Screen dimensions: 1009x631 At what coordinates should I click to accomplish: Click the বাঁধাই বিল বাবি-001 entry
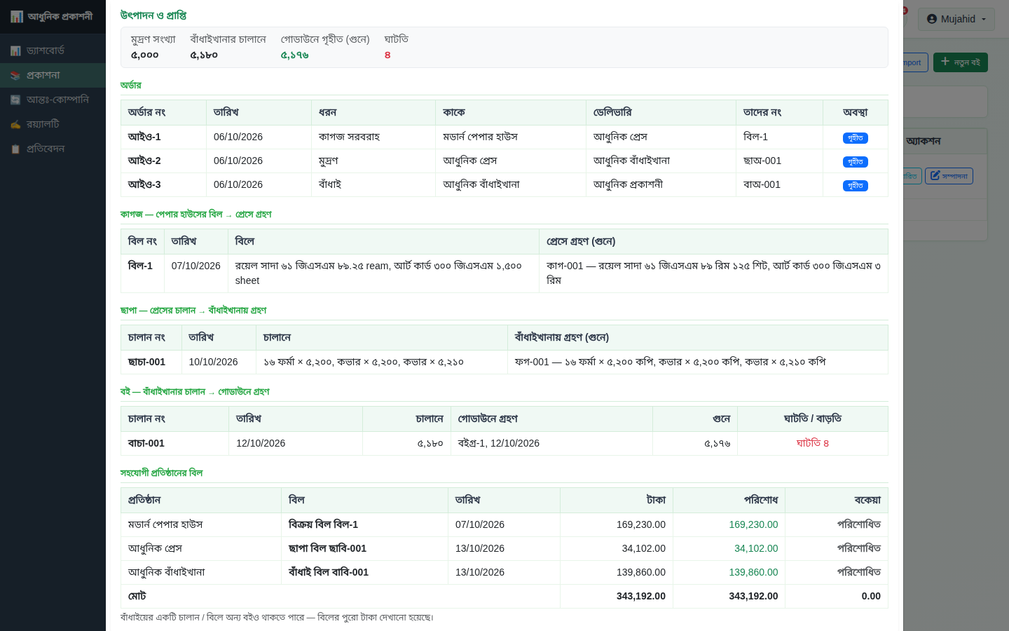pos(329,572)
